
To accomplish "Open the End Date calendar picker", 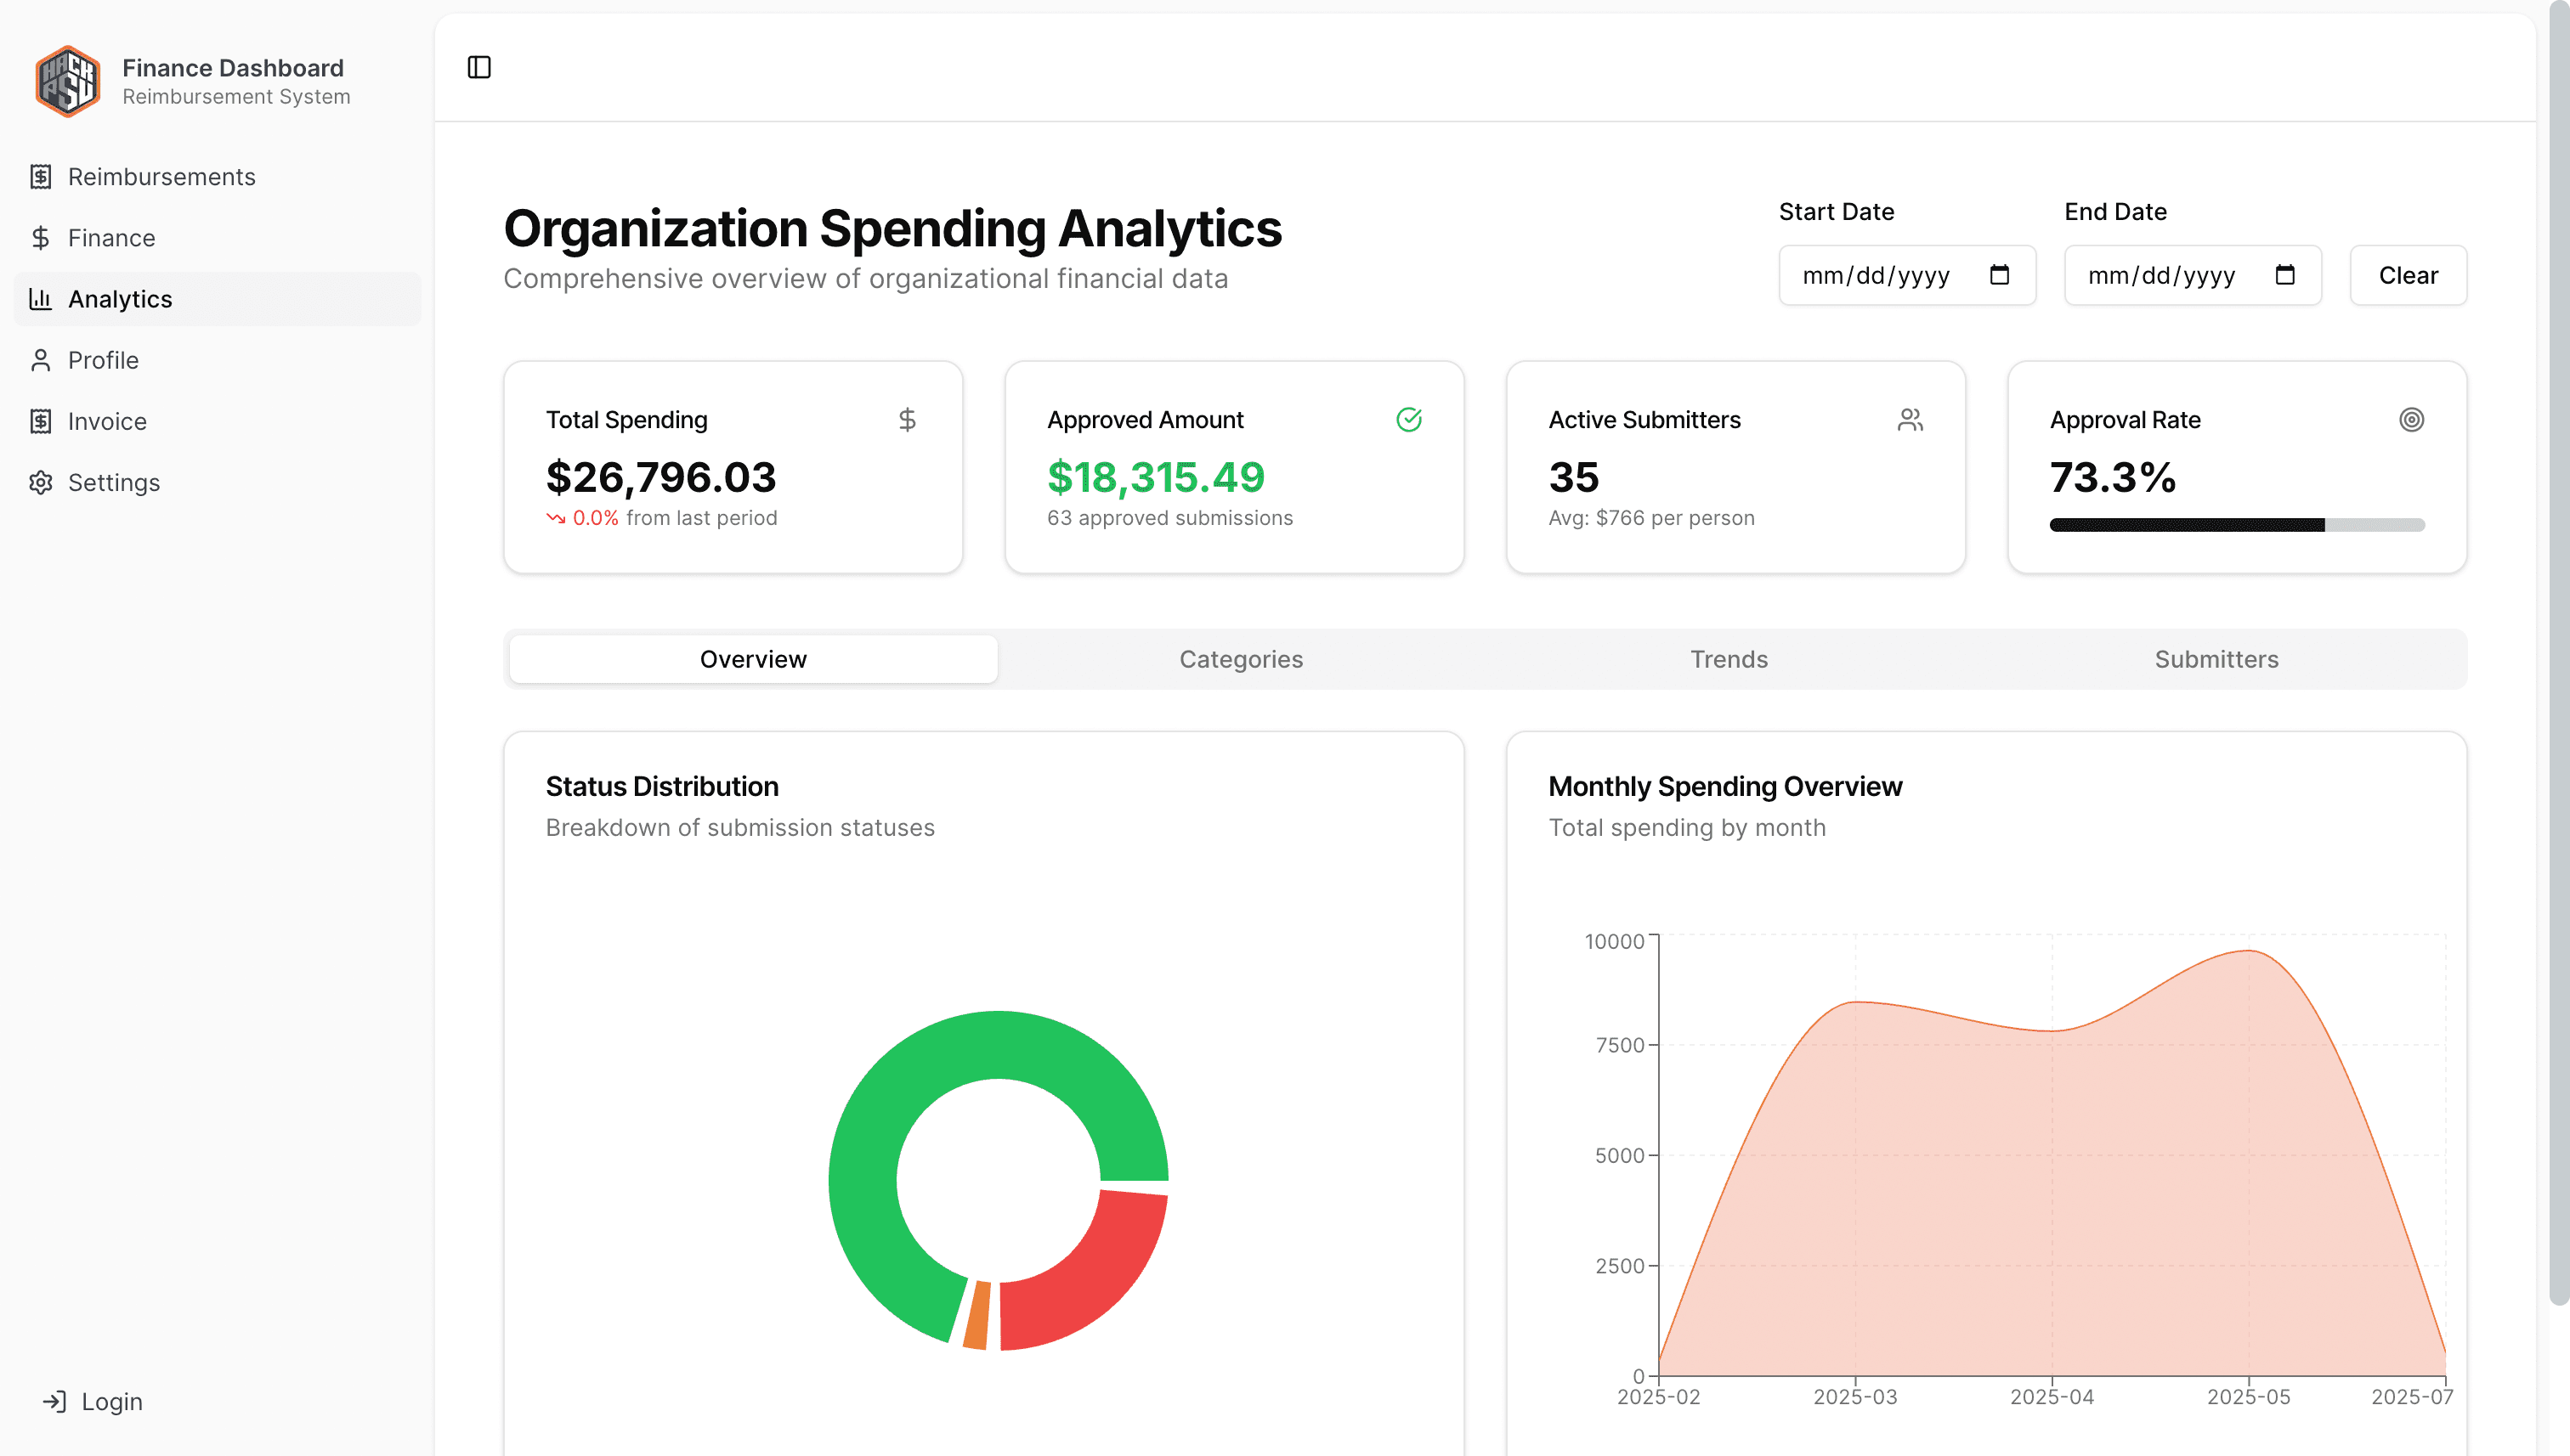I will click(x=2286, y=275).
